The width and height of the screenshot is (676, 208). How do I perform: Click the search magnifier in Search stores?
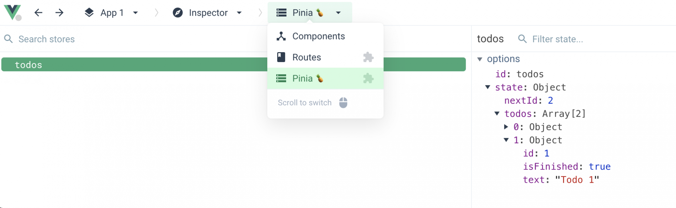(9, 39)
